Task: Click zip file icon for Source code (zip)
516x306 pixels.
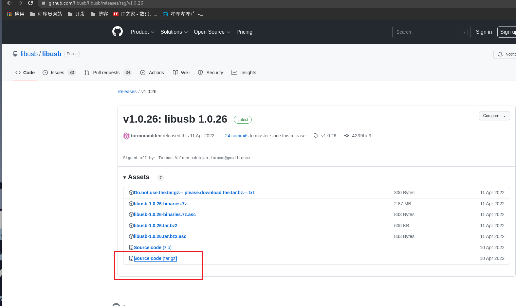Action: (131, 247)
